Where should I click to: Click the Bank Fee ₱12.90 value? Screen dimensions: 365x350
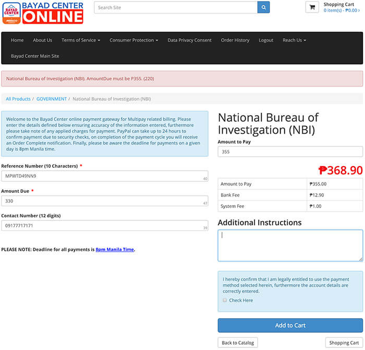(317, 195)
